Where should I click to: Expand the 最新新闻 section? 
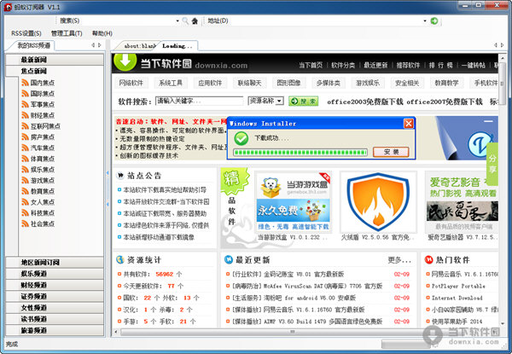[x=55, y=60]
